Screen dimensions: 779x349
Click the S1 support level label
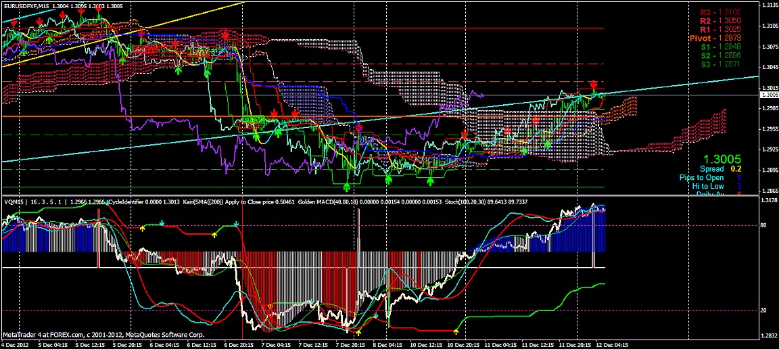(719, 47)
